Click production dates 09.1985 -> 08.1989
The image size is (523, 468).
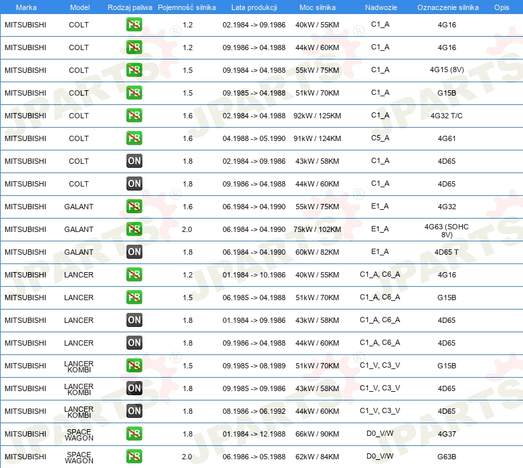[x=254, y=366]
